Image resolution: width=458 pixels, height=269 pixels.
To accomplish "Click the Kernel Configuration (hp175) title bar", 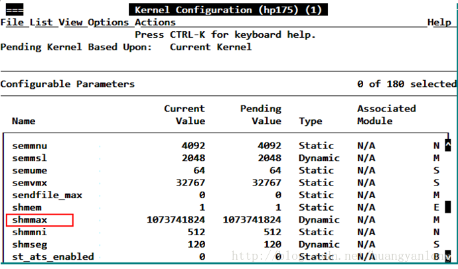I will [228, 10].
